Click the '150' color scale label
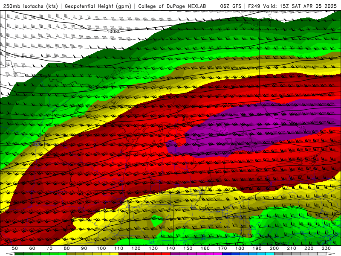This screenshot has width=341, height=256. pos(188,248)
